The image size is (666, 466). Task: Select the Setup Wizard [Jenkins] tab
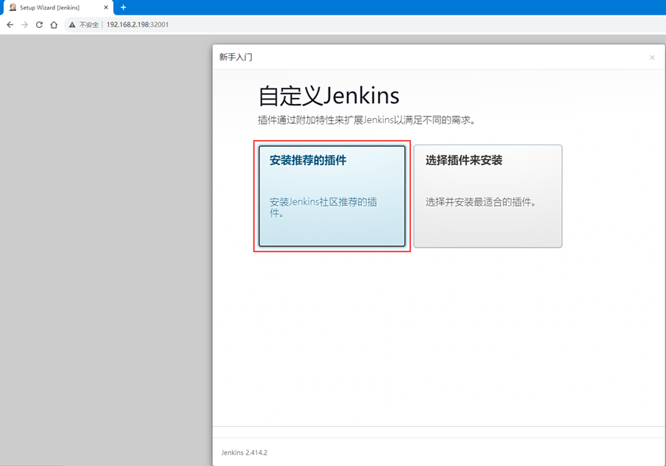click(59, 7)
